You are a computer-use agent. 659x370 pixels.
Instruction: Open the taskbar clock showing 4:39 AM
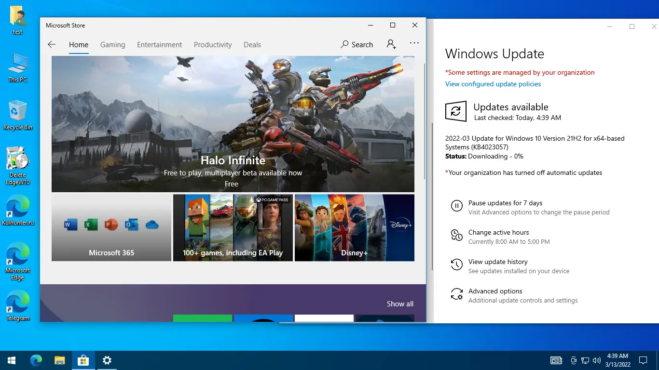pos(618,360)
